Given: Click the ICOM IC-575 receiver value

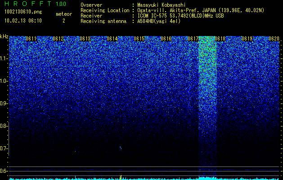Looking at the screenshot, I should [180, 16].
